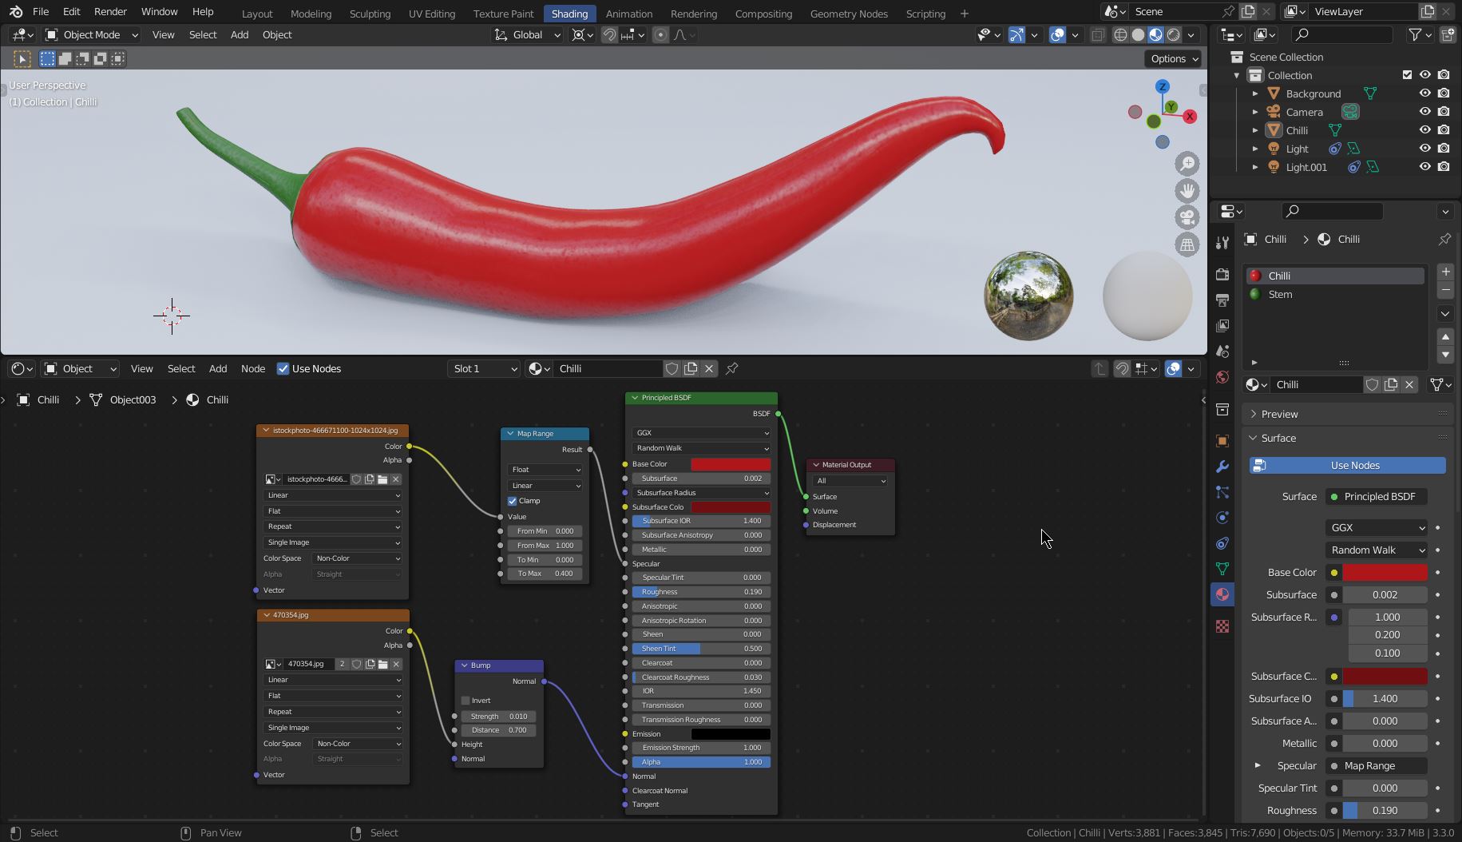Image resolution: width=1462 pixels, height=842 pixels.
Task: Open outliner filter funnel icon
Action: tap(1419, 34)
